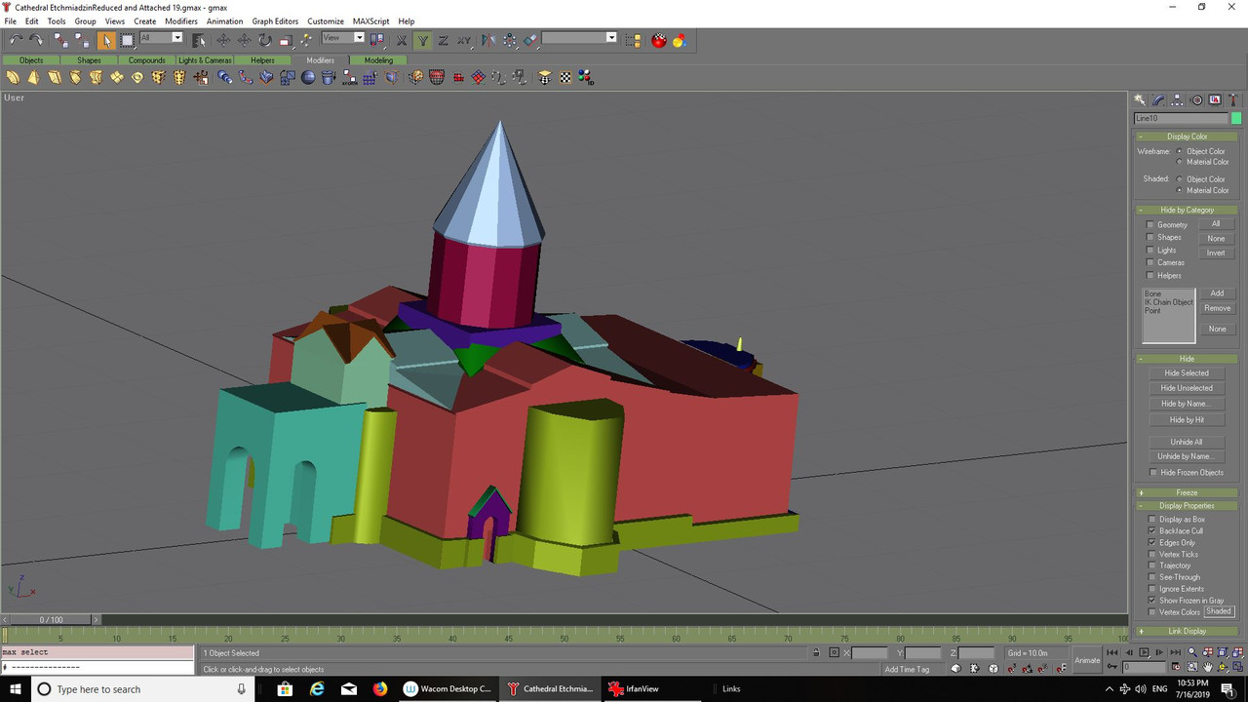The image size is (1248, 702).
Task: Check the Lights hide category box
Action: 1150,251
